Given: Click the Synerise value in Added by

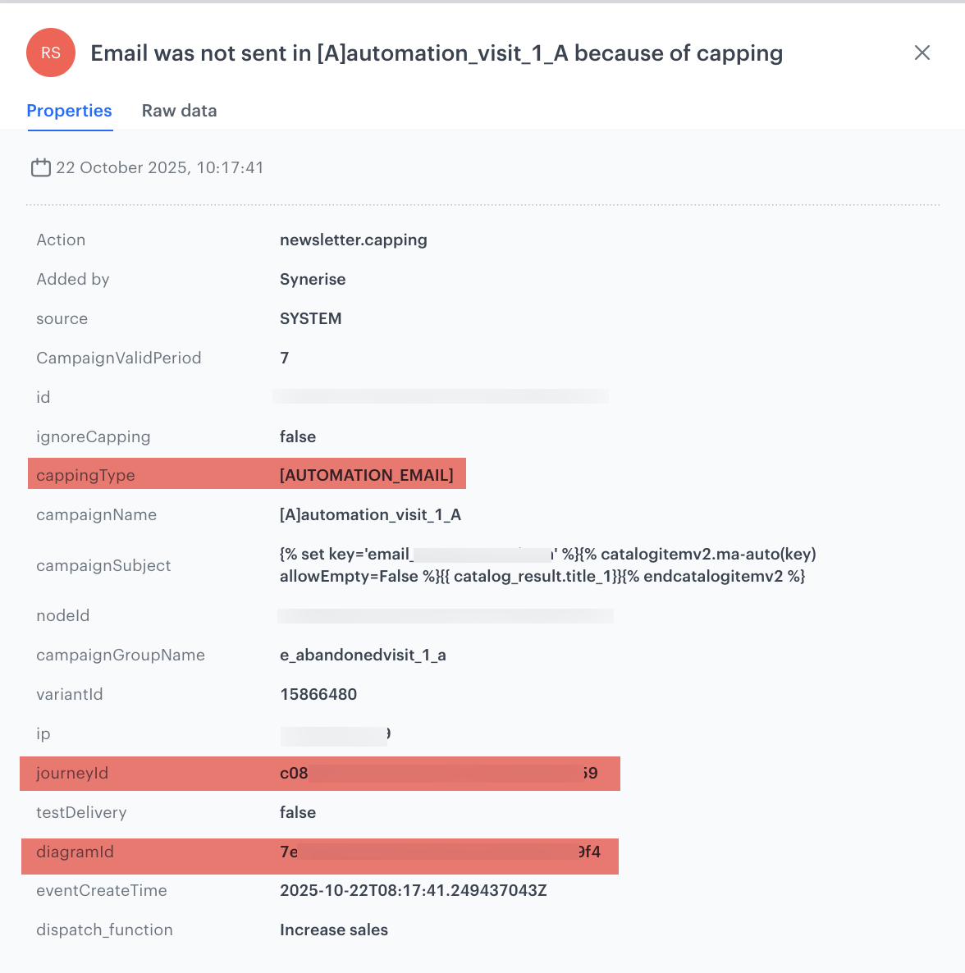Looking at the screenshot, I should [x=313, y=279].
